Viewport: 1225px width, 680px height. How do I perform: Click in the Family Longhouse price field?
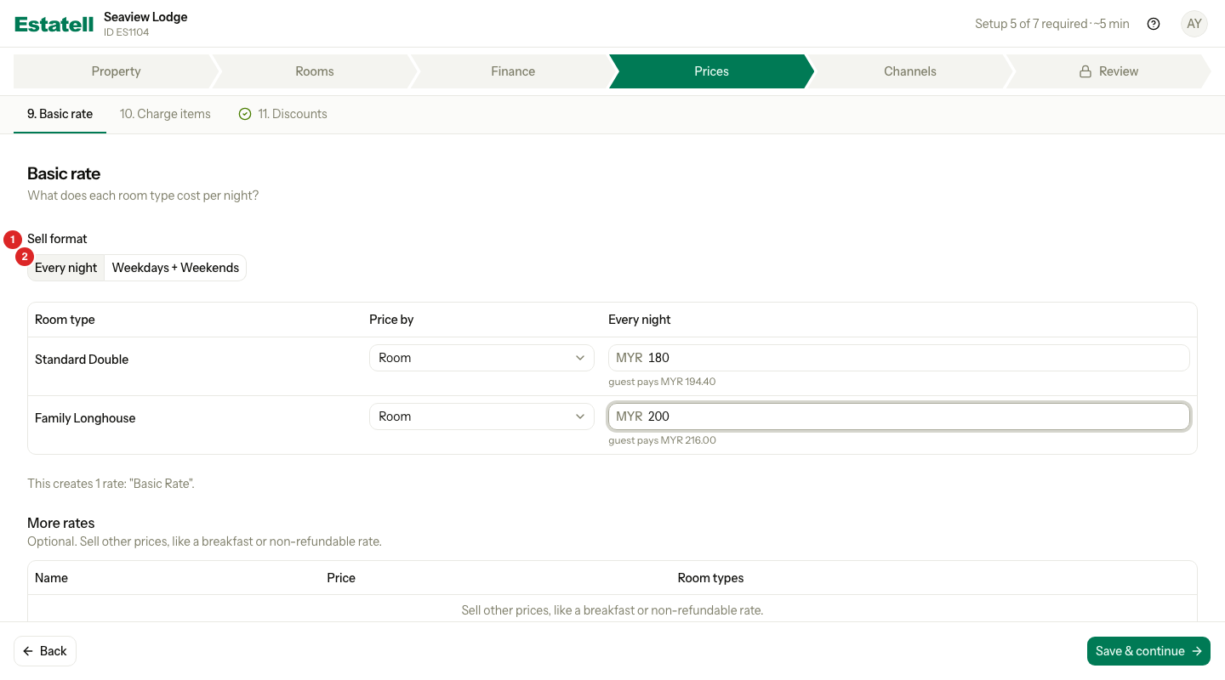(898, 416)
